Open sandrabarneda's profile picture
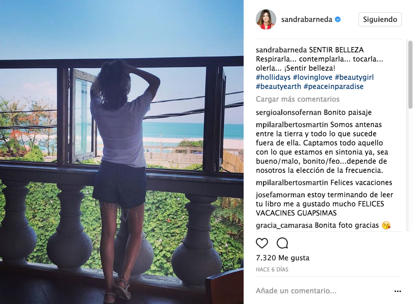The image size is (413, 304). coord(266,19)
